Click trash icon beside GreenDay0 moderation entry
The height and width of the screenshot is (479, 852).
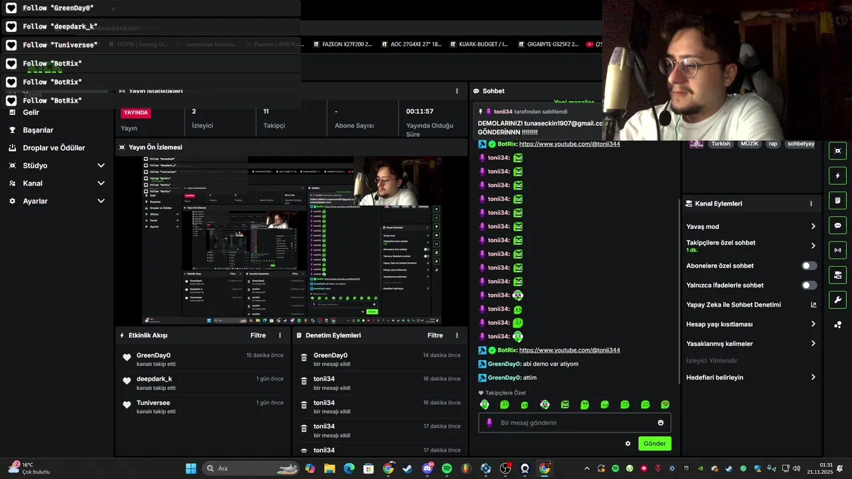tap(304, 357)
